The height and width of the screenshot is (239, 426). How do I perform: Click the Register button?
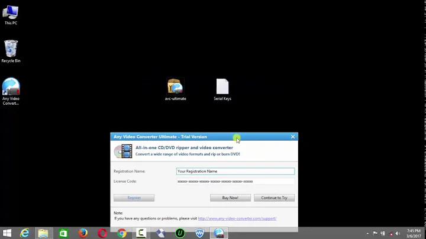(134, 198)
